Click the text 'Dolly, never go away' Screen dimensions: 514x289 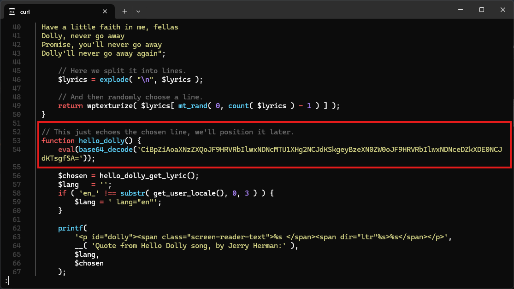click(83, 36)
